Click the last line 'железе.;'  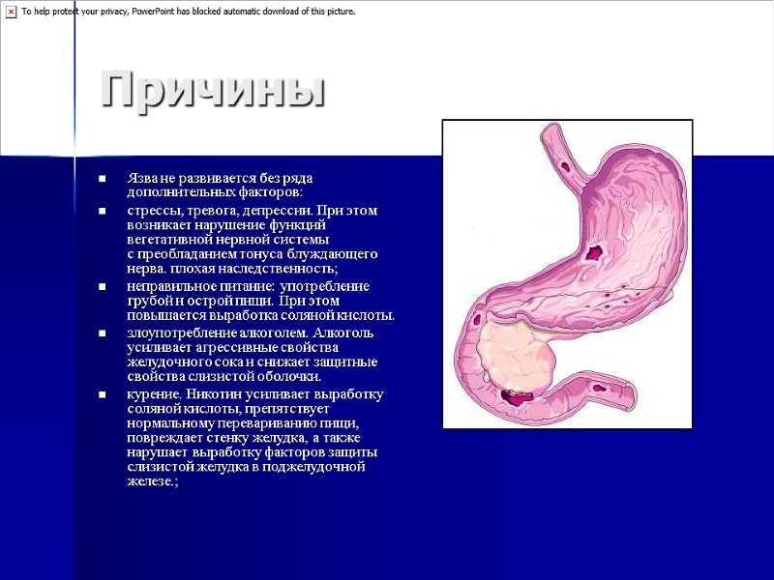153,481
